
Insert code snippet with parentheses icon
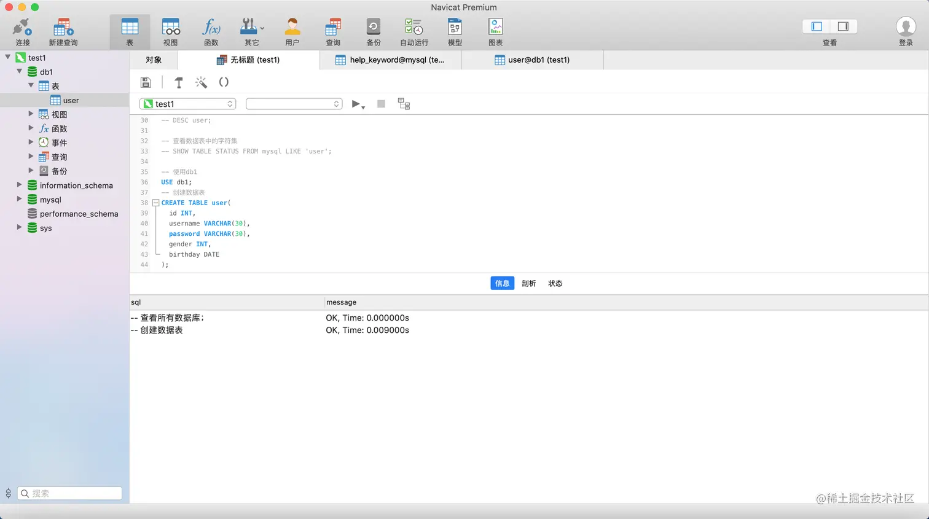click(224, 82)
